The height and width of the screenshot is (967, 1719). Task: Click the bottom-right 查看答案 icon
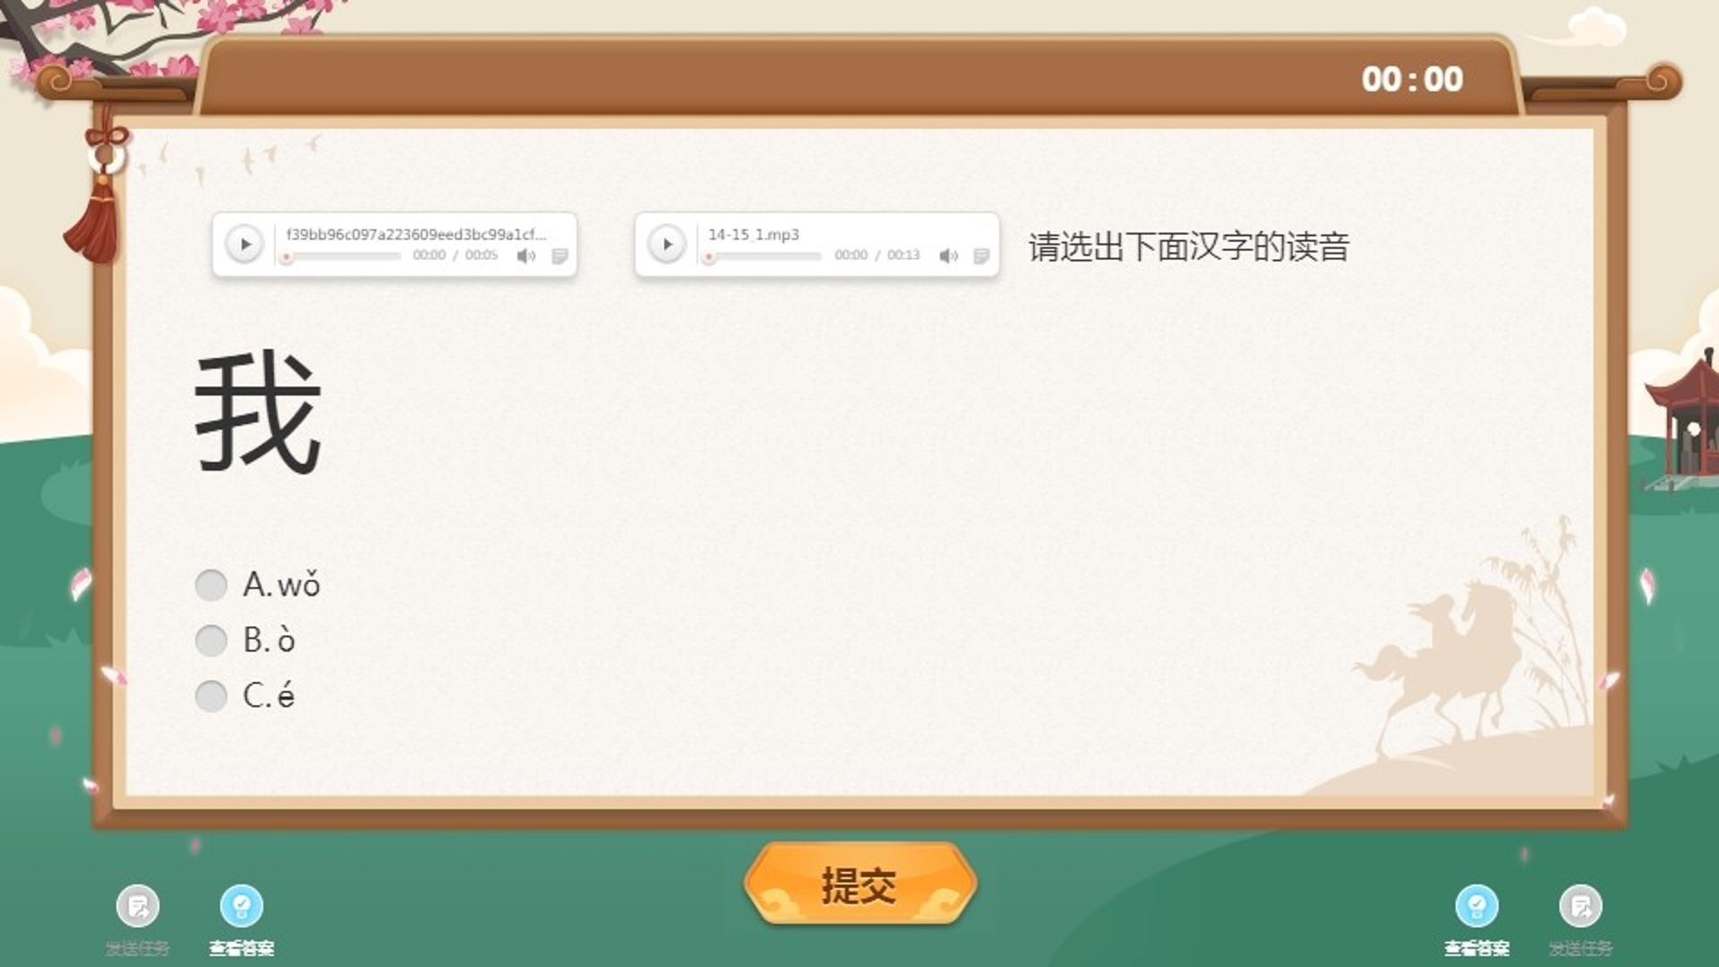pyautogui.click(x=1477, y=906)
